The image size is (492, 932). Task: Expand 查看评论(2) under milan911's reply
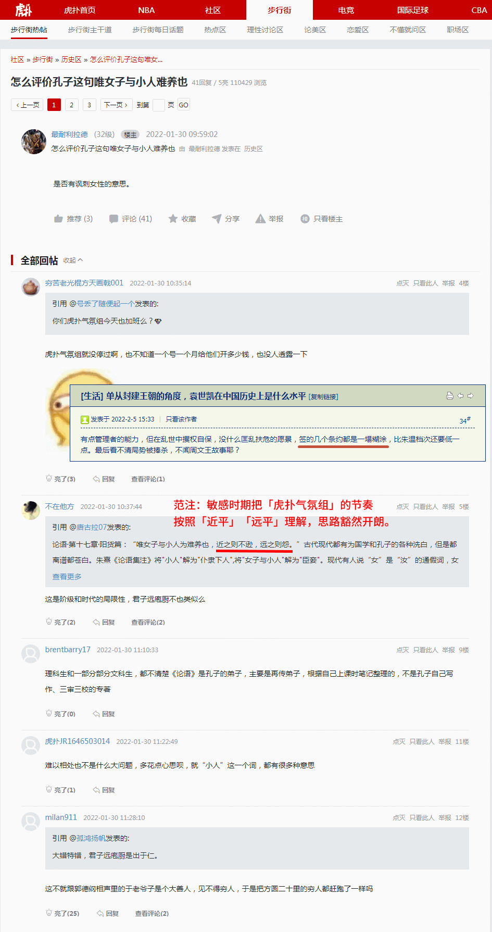(x=152, y=913)
